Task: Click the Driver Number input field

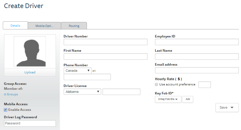Action: [105, 42]
